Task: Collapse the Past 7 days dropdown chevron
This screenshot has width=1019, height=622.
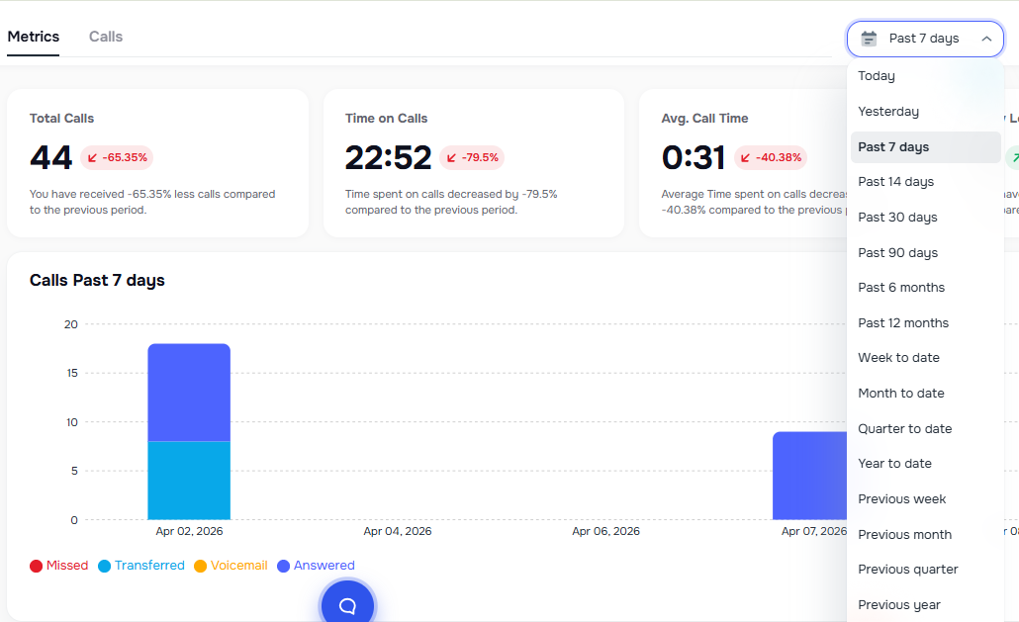Action: pos(986,39)
